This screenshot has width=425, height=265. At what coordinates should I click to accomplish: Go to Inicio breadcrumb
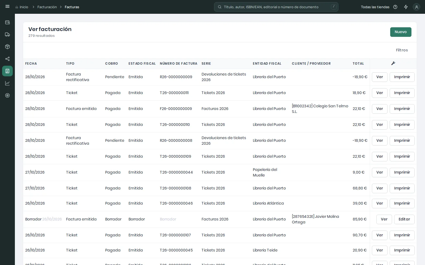tap(22, 7)
